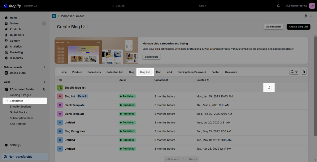Viewport: 317px width, 162px height.
Task: Open Global Blocks in the sidebar
Action: pos(18,112)
